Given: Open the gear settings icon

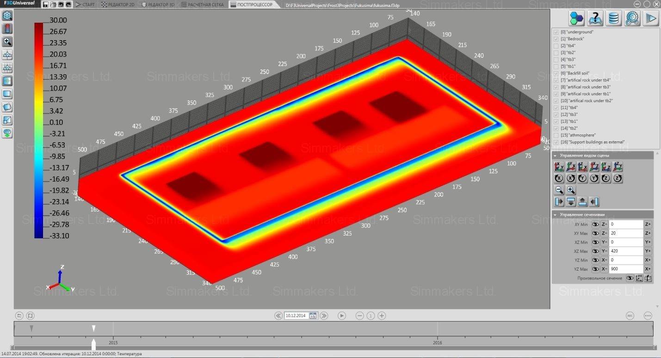Looking at the screenshot, I should coord(632,18).
